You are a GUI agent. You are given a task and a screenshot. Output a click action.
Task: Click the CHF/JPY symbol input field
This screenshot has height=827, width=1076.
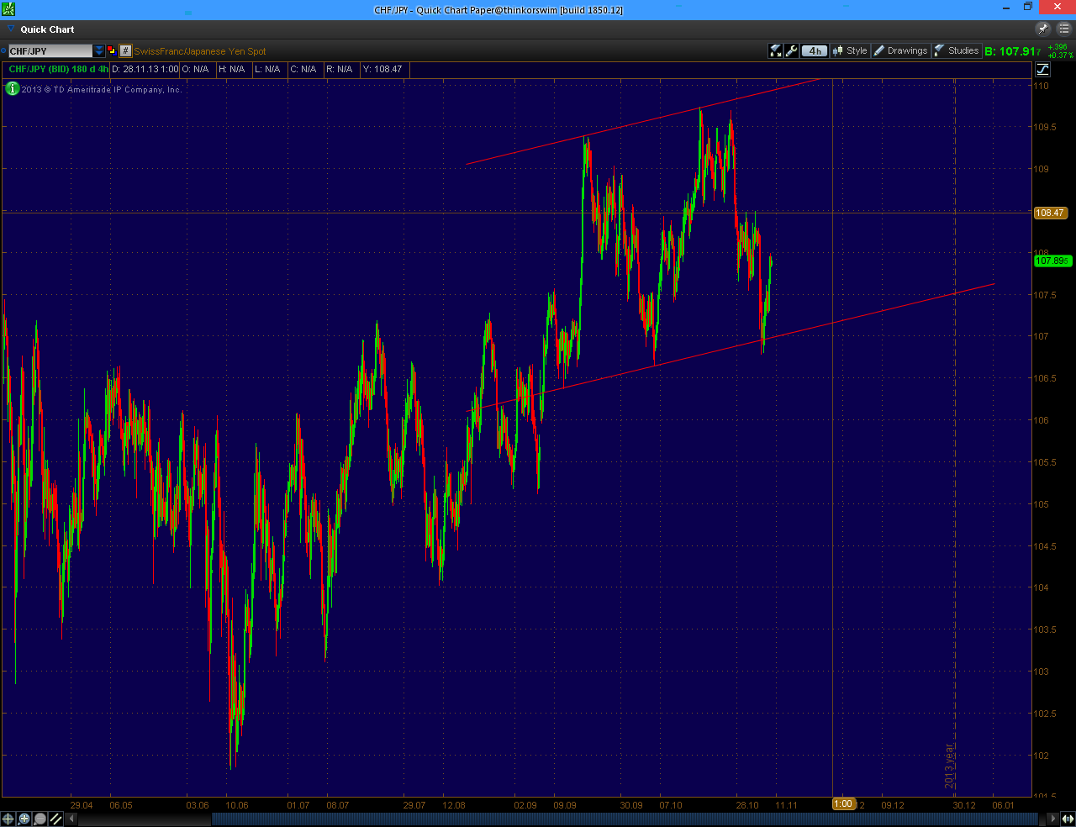pyautogui.click(x=50, y=51)
